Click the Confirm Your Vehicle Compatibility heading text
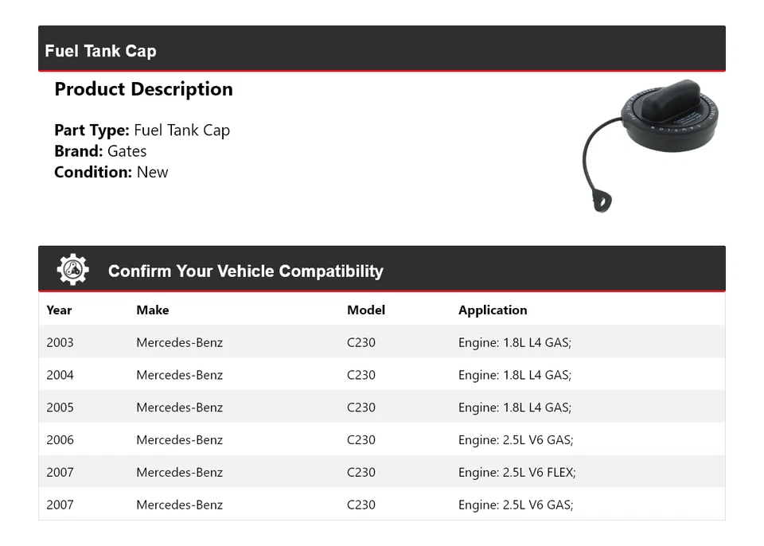 pyautogui.click(x=245, y=271)
